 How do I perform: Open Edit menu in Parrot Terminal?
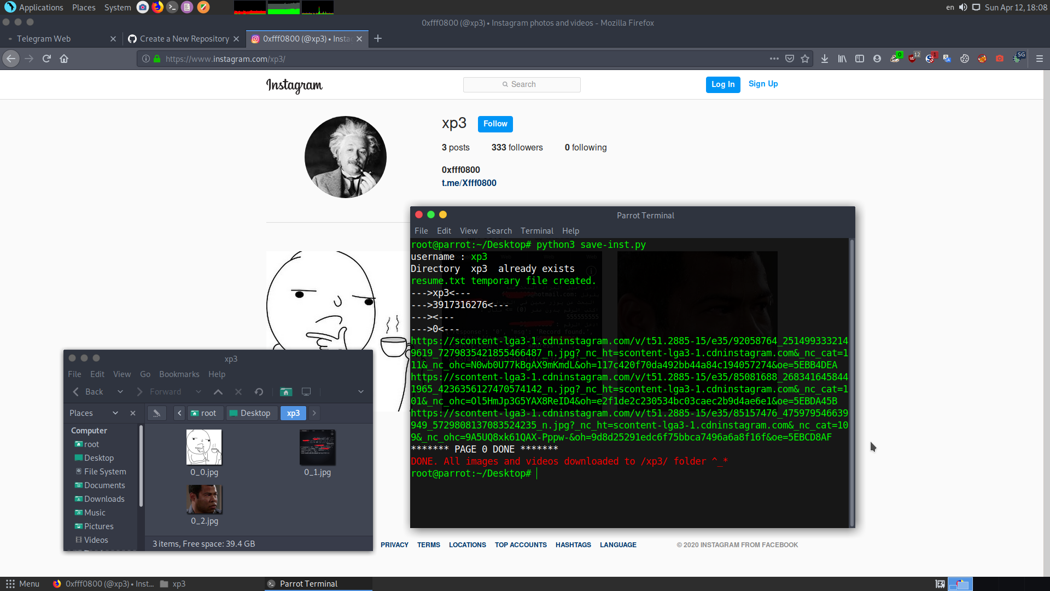tap(444, 231)
